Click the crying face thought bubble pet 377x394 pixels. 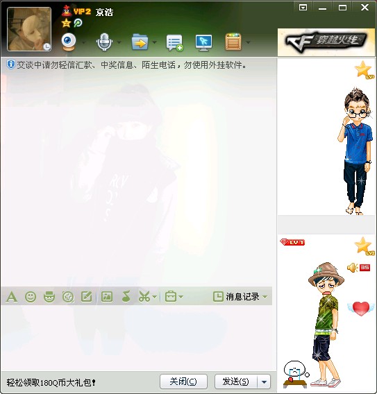coord(296,375)
